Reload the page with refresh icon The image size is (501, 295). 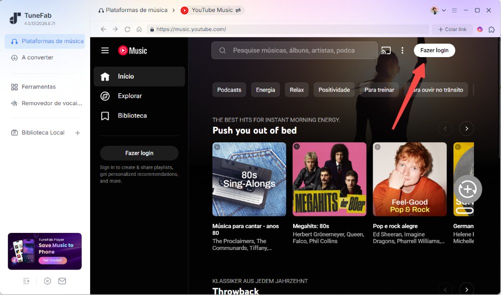pyautogui.click(x=127, y=30)
